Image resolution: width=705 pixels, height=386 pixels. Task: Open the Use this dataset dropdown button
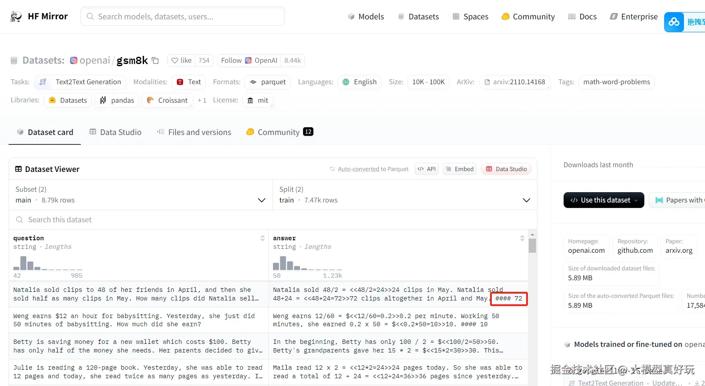pos(604,200)
